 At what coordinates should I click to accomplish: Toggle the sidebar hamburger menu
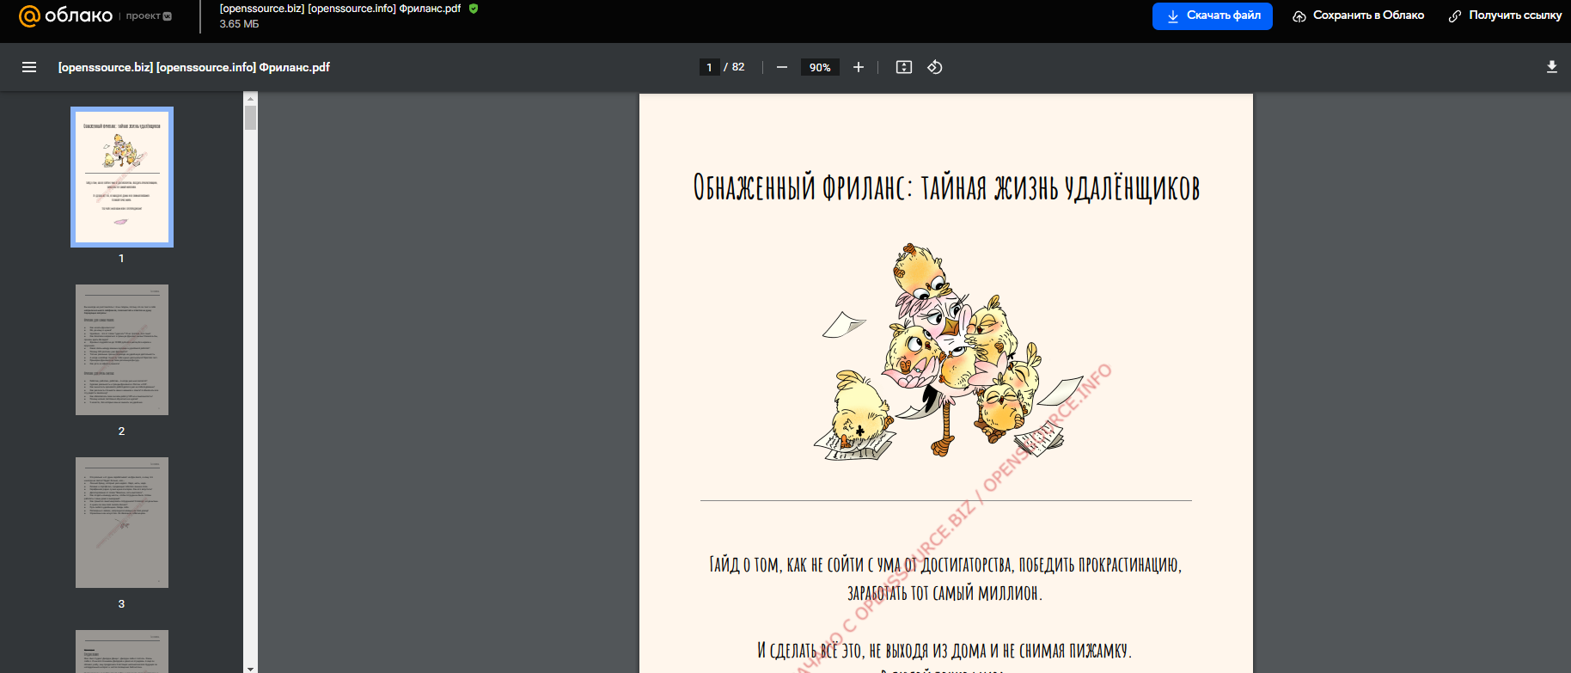pyautogui.click(x=29, y=67)
